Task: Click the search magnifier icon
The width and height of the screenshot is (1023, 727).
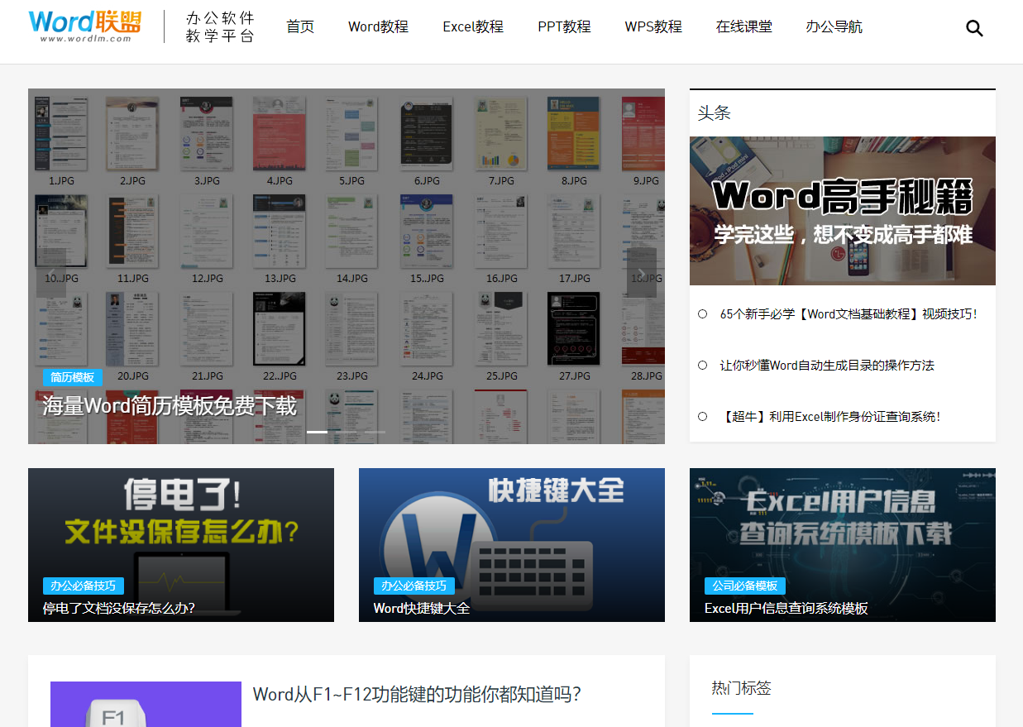Action: 974,28
